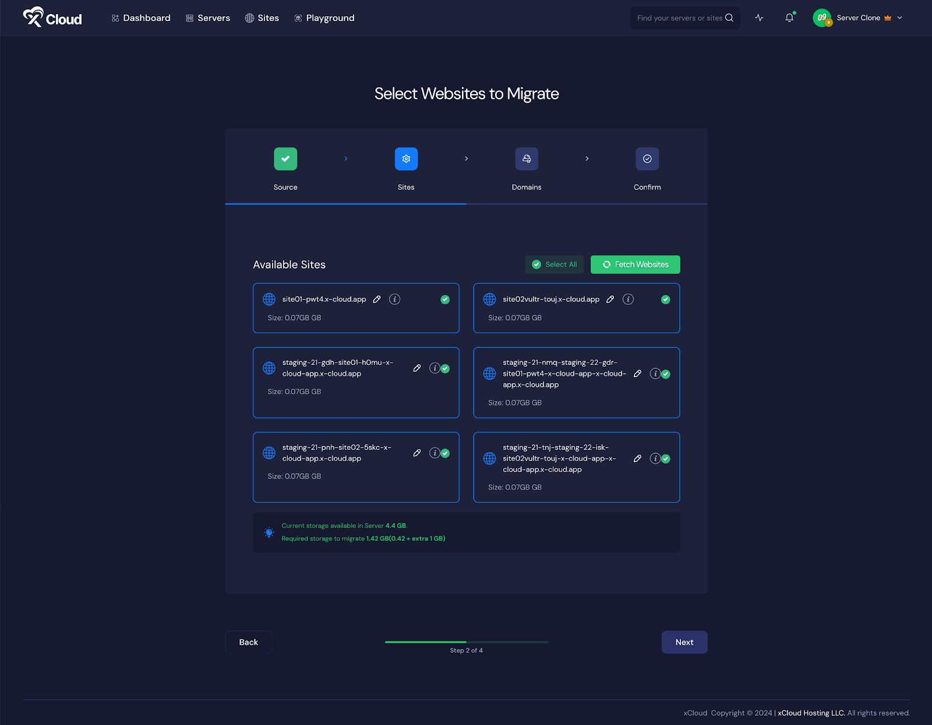Open the Playground section
The image size is (932, 725).
(x=324, y=17)
